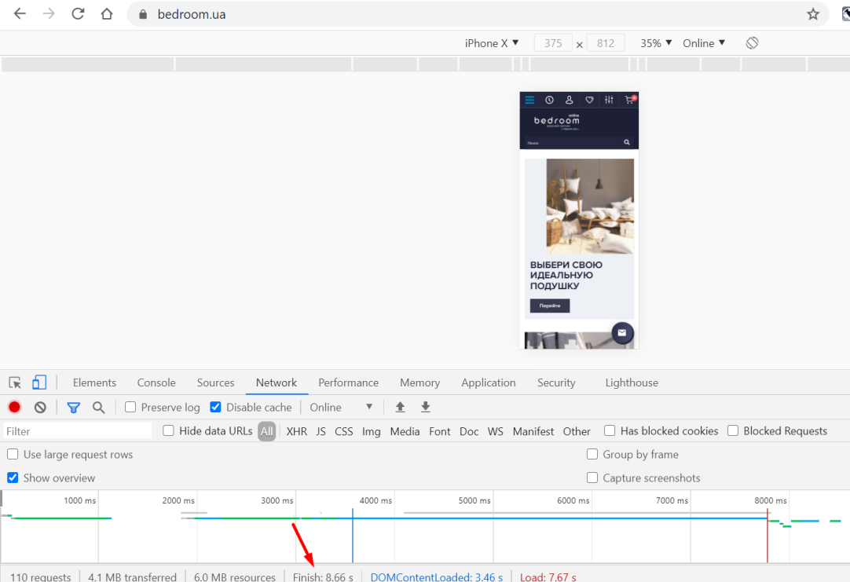Open the iPhone X device dropdown
The width and height of the screenshot is (850, 582).
pos(492,43)
